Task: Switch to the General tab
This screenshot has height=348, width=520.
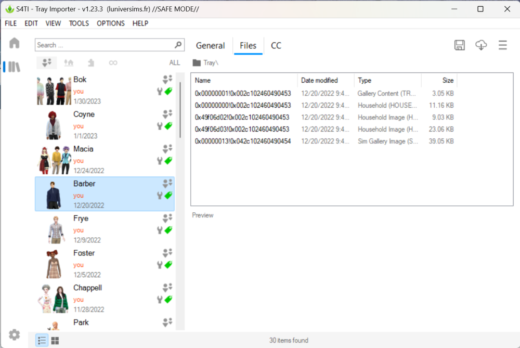Action: pos(210,45)
